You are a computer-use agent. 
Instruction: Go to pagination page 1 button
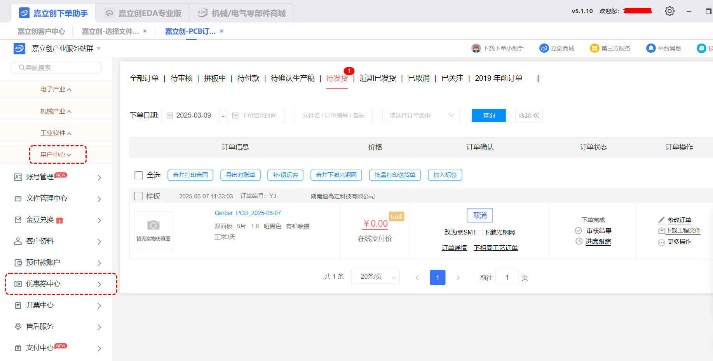tap(438, 277)
